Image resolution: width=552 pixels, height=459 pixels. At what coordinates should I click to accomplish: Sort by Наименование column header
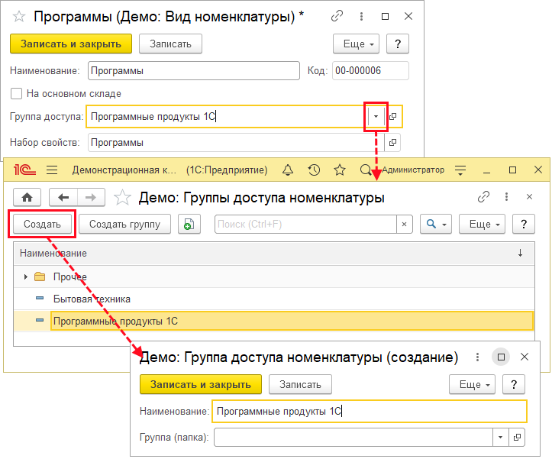(x=53, y=254)
